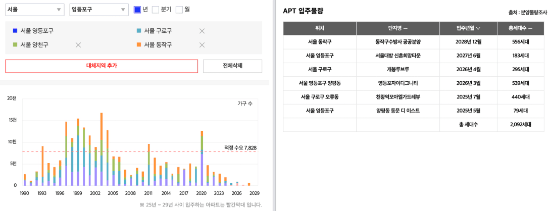Image resolution: width=549 pixels, height=211 pixels.
Task: Click the 전체삭제 button
Action: pyautogui.click(x=232, y=66)
